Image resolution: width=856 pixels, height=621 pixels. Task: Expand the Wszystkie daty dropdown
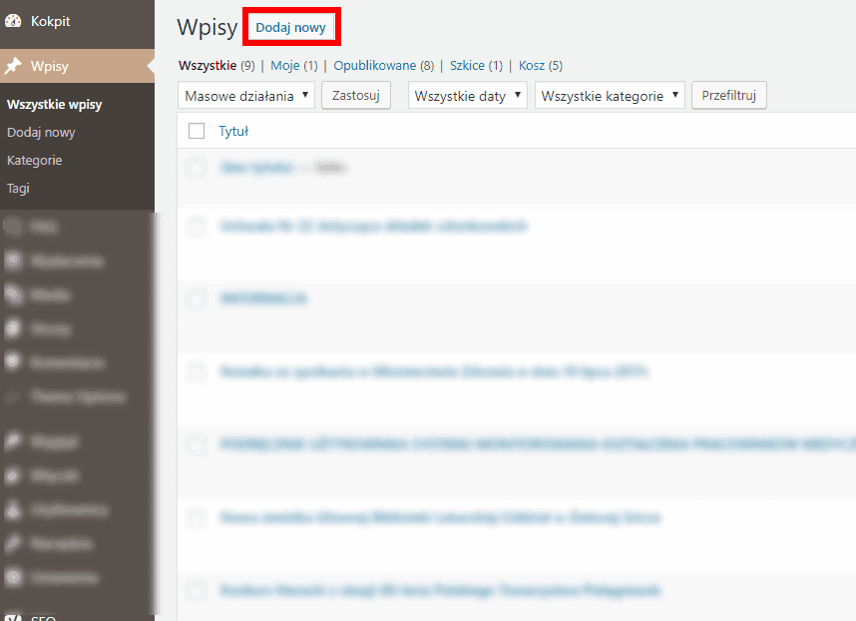coord(468,96)
